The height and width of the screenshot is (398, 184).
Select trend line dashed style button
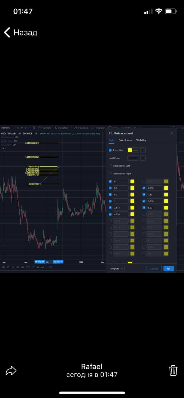pos(143,150)
